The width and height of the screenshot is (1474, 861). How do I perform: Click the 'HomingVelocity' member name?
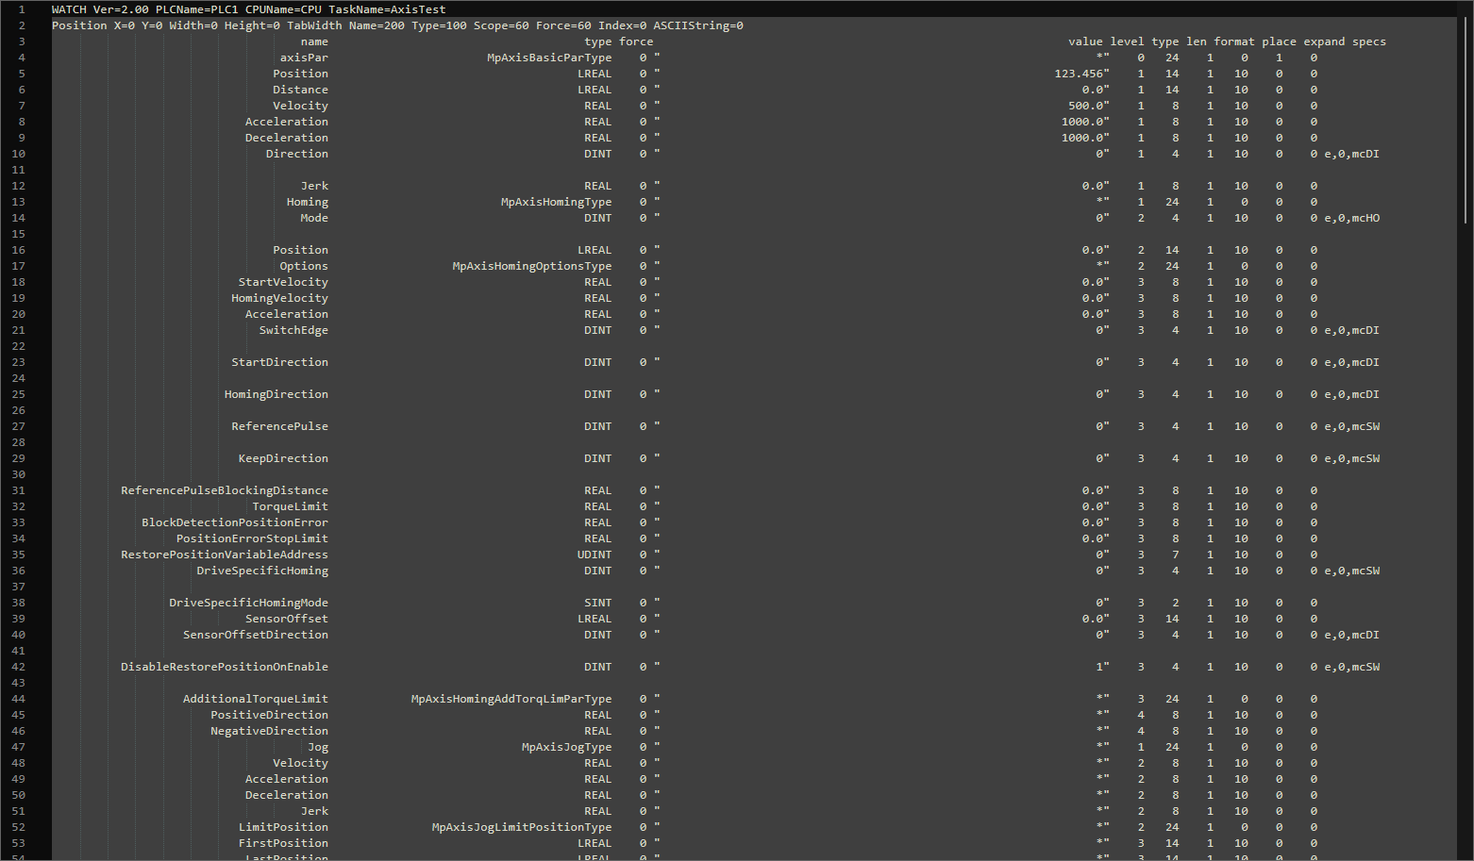(279, 298)
